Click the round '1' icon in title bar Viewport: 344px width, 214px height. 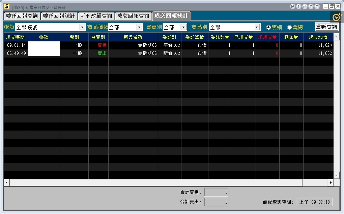coord(298,6)
